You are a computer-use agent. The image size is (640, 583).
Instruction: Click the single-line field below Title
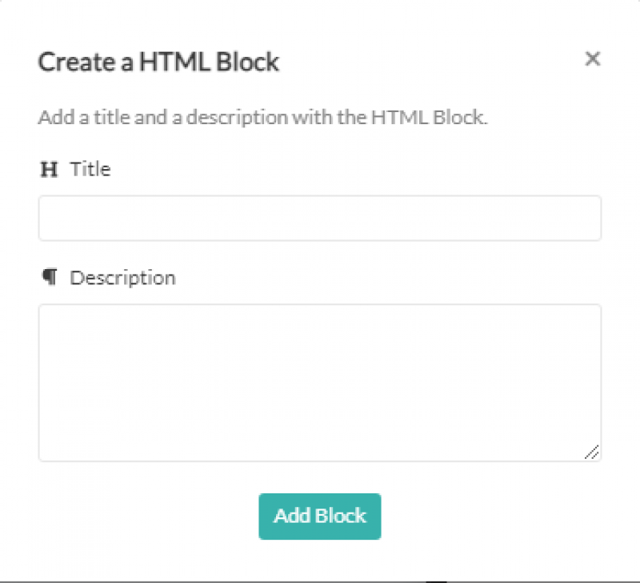coord(319,218)
